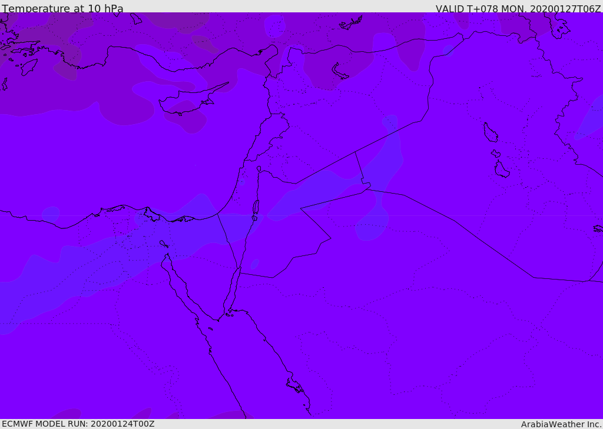Click the 'Temperature at 10 hPa' title text
Screen dimensions: 603x429
click(x=62, y=8)
